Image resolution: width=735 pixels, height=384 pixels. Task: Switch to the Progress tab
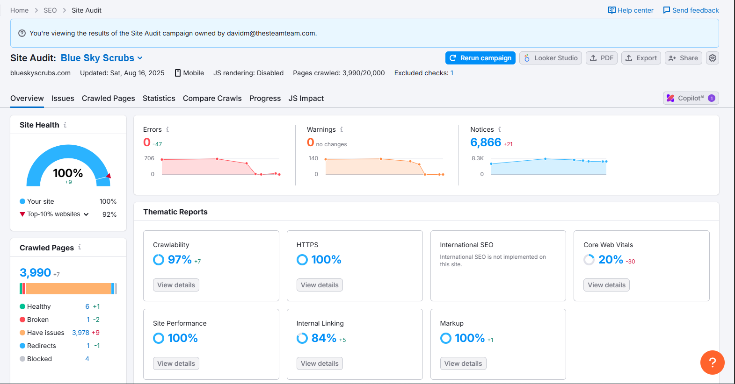(265, 99)
